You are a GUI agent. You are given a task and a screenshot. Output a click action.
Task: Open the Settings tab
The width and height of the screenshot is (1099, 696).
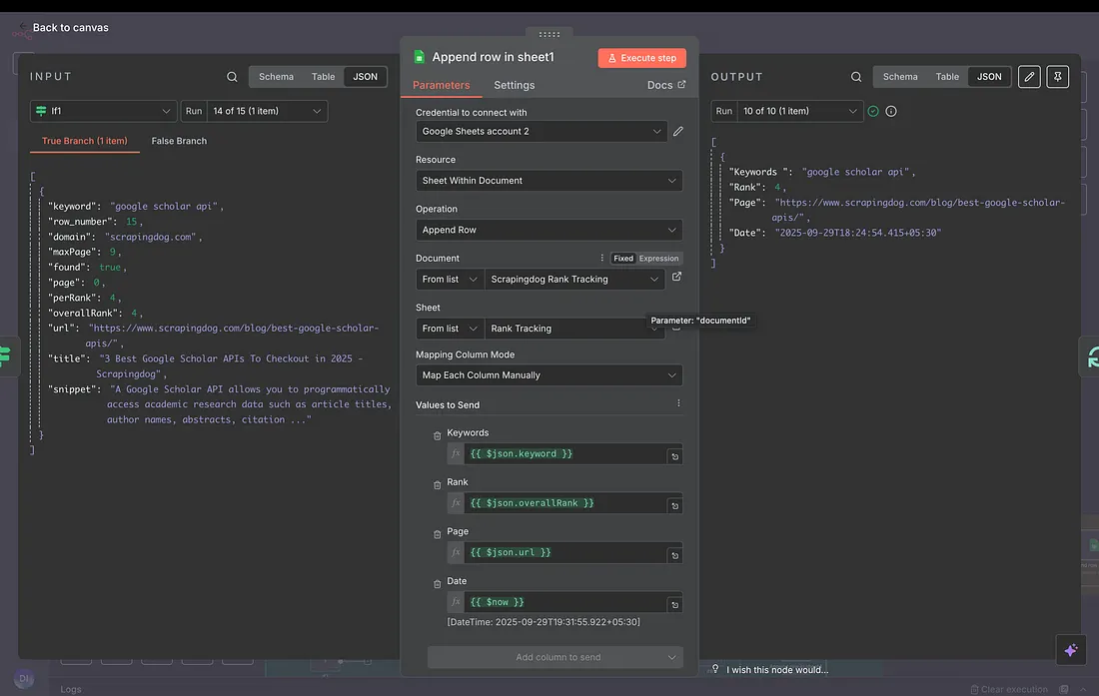pos(514,86)
